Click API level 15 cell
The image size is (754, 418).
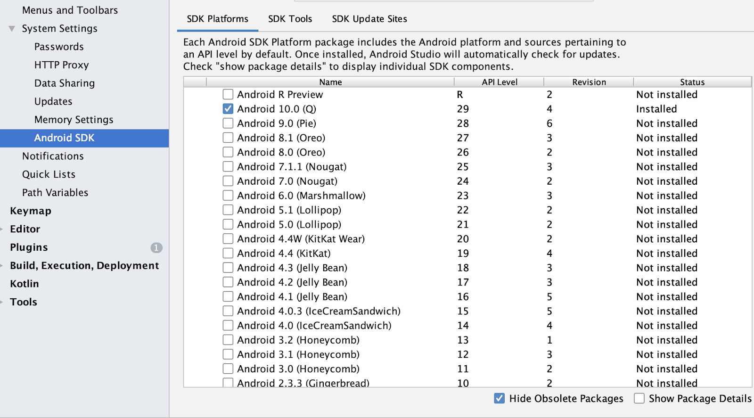463,311
